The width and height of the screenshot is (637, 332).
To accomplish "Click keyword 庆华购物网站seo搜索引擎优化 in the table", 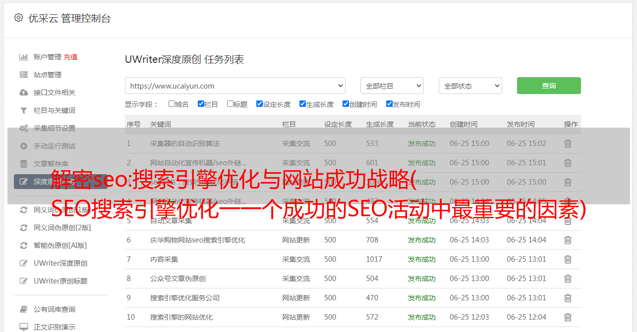I will coord(197,240).
